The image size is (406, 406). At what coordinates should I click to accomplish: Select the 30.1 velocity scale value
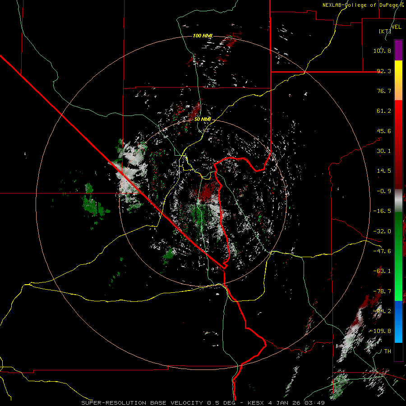pyautogui.click(x=384, y=151)
